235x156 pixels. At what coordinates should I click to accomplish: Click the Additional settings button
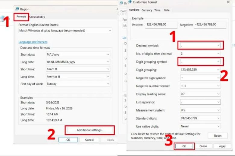point(90,130)
